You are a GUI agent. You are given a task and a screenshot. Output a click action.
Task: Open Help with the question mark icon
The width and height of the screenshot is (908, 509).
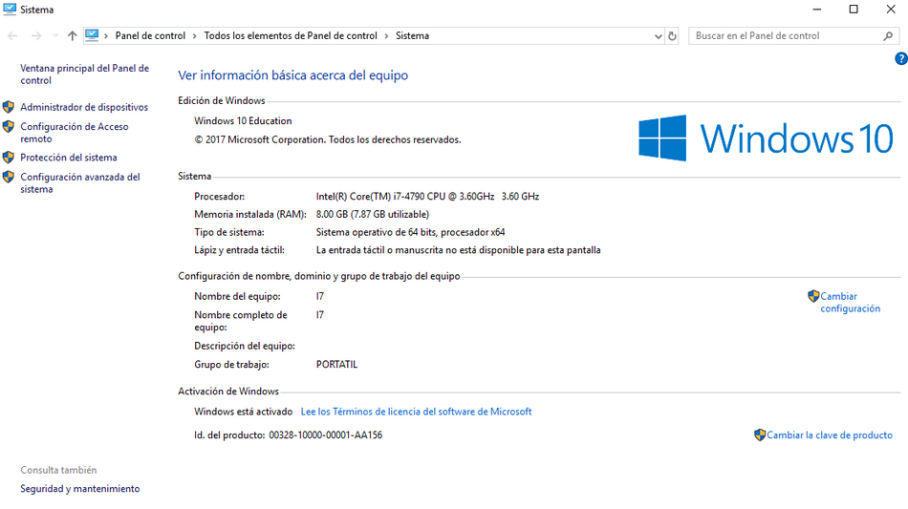pos(900,59)
